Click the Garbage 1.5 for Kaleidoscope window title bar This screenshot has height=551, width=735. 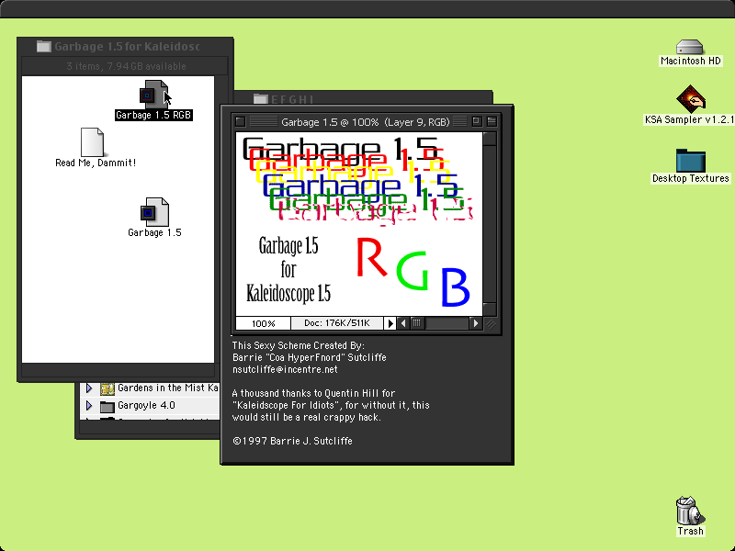[125, 46]
